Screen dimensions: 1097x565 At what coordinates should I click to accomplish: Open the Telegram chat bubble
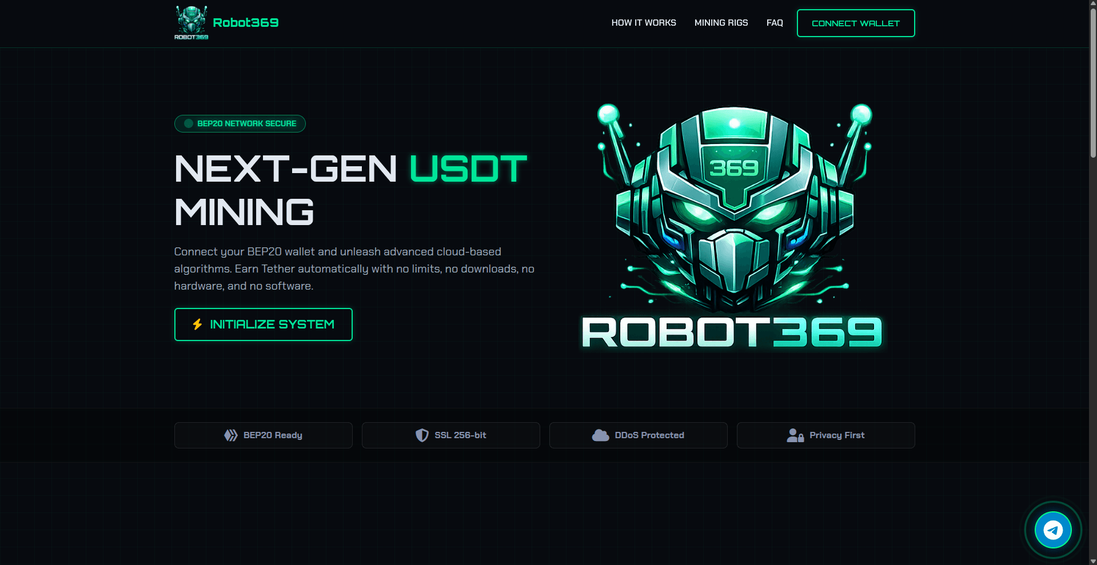tap(1052, 530)
